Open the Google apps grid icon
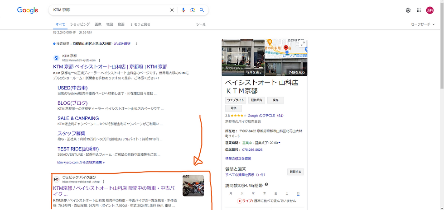 (x=419, y=10)
